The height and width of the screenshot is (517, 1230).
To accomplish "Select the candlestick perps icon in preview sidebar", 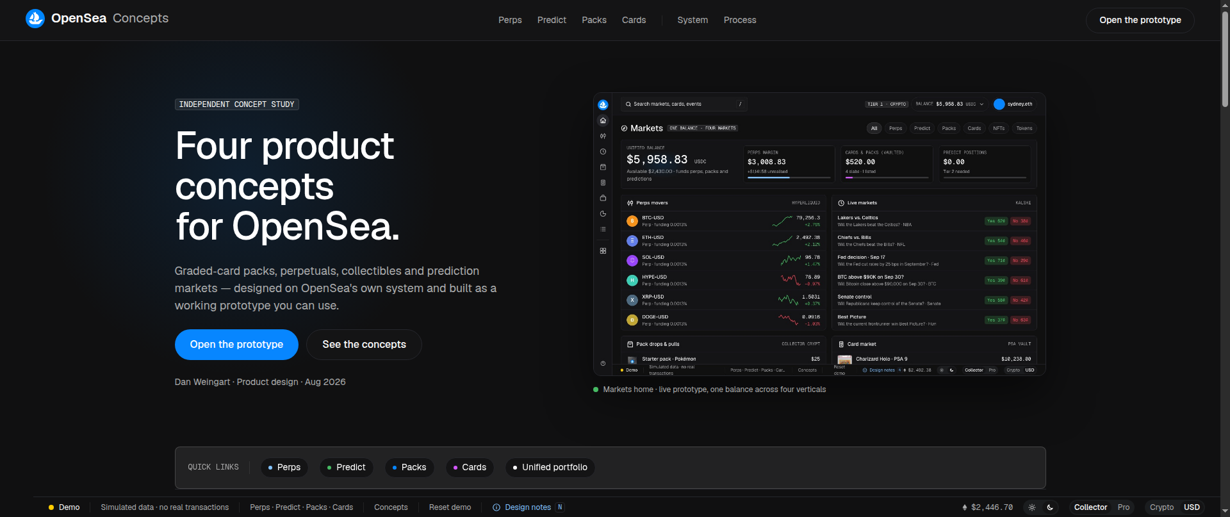I will click(x=603, y=136).
